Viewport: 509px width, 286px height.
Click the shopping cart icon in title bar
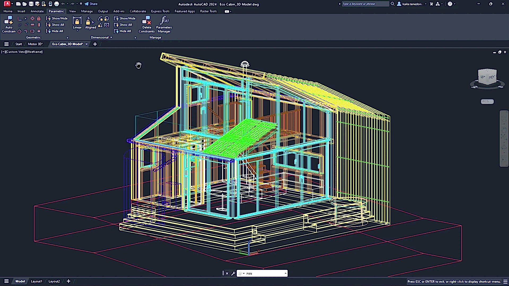point(431,4)
